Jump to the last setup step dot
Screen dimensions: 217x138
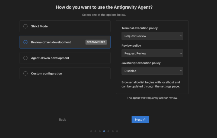coord(117,131)
